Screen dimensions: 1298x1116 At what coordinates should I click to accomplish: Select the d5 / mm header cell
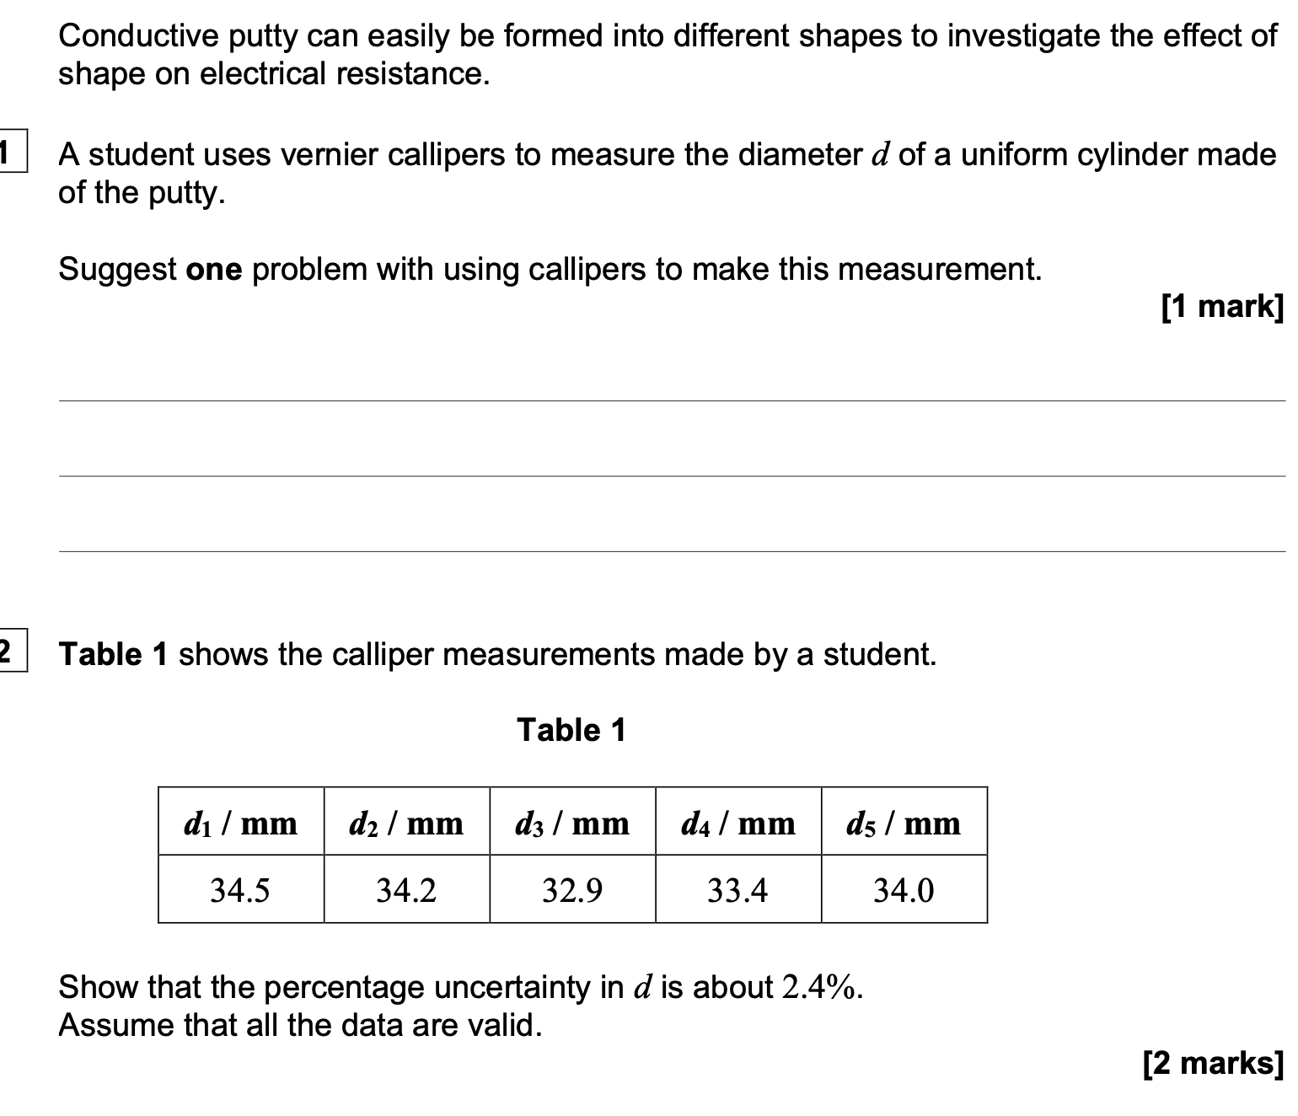904,822
